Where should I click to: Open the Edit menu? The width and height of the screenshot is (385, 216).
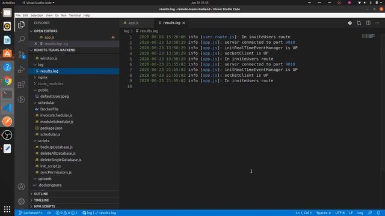(25, 15)
